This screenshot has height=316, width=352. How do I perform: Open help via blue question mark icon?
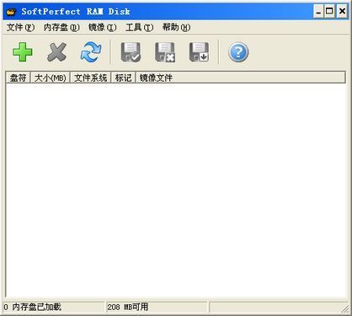click(x=238, y=52)
